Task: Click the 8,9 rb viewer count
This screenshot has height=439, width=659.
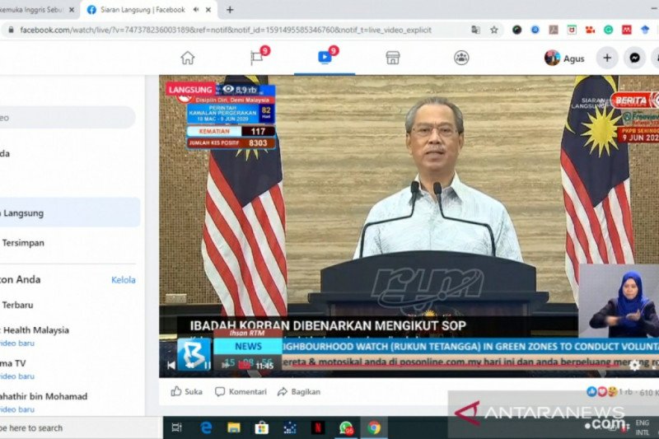Action: click(240, 90)
